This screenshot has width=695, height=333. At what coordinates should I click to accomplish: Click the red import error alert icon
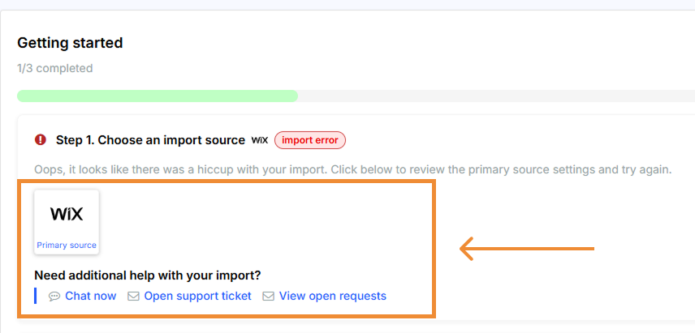point(41,140)
